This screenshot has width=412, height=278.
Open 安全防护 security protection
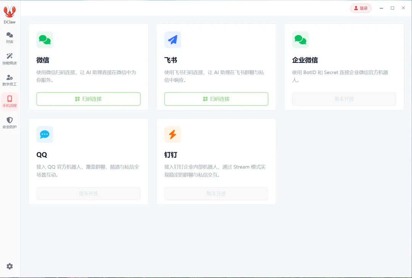point(10,123)
